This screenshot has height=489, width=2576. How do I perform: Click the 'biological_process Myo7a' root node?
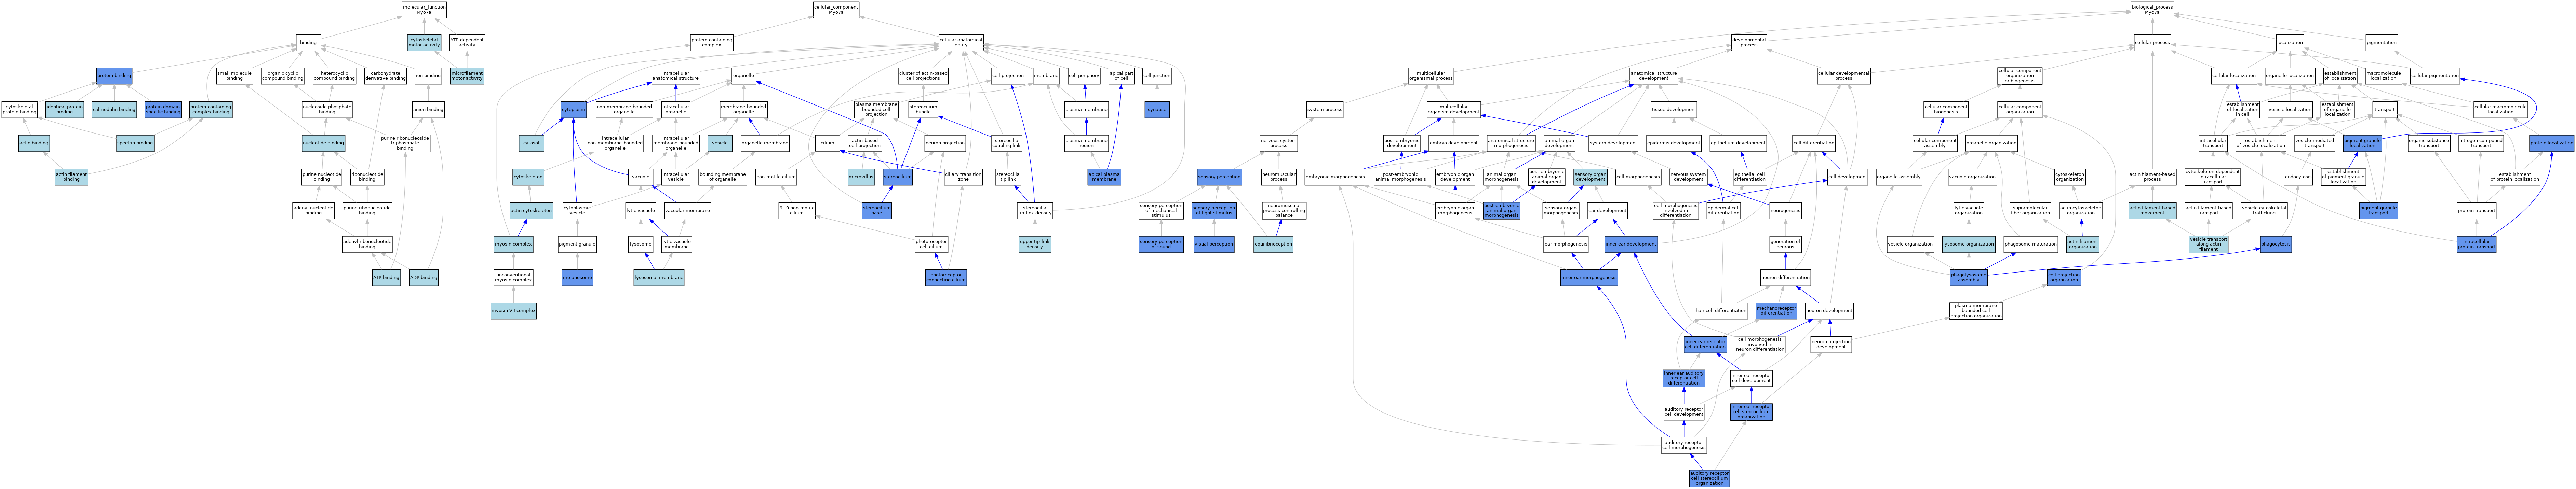2152,10
